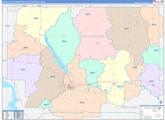
Task: Click the map legend title bar
Action: [x=152, y=106]
